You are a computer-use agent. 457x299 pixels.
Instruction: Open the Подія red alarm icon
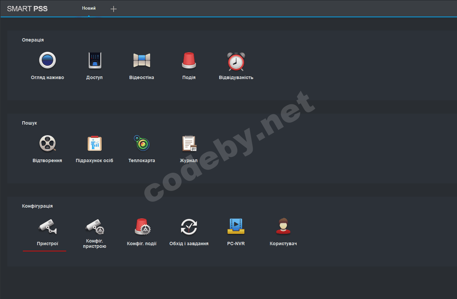coord(189,60)
